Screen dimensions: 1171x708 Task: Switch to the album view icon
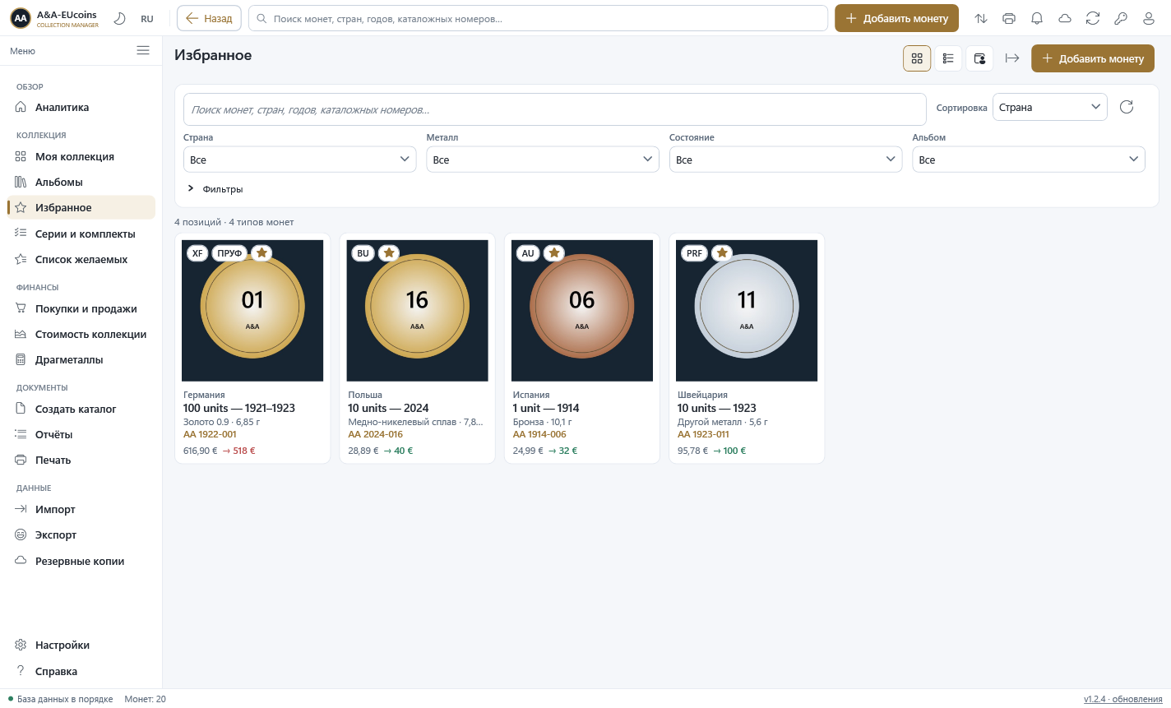point(979,58)
